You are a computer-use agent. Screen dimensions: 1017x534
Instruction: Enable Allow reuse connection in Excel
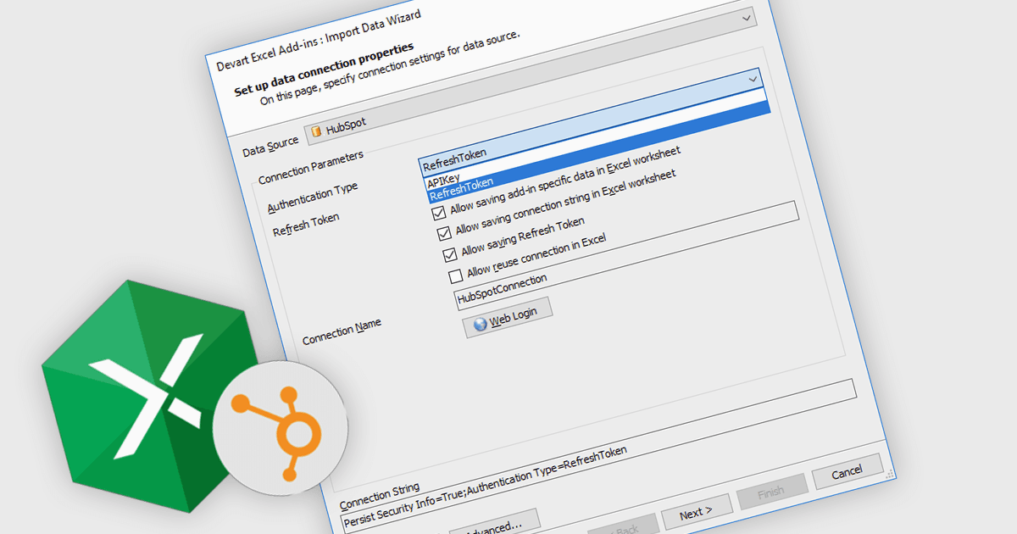(456, 275)
